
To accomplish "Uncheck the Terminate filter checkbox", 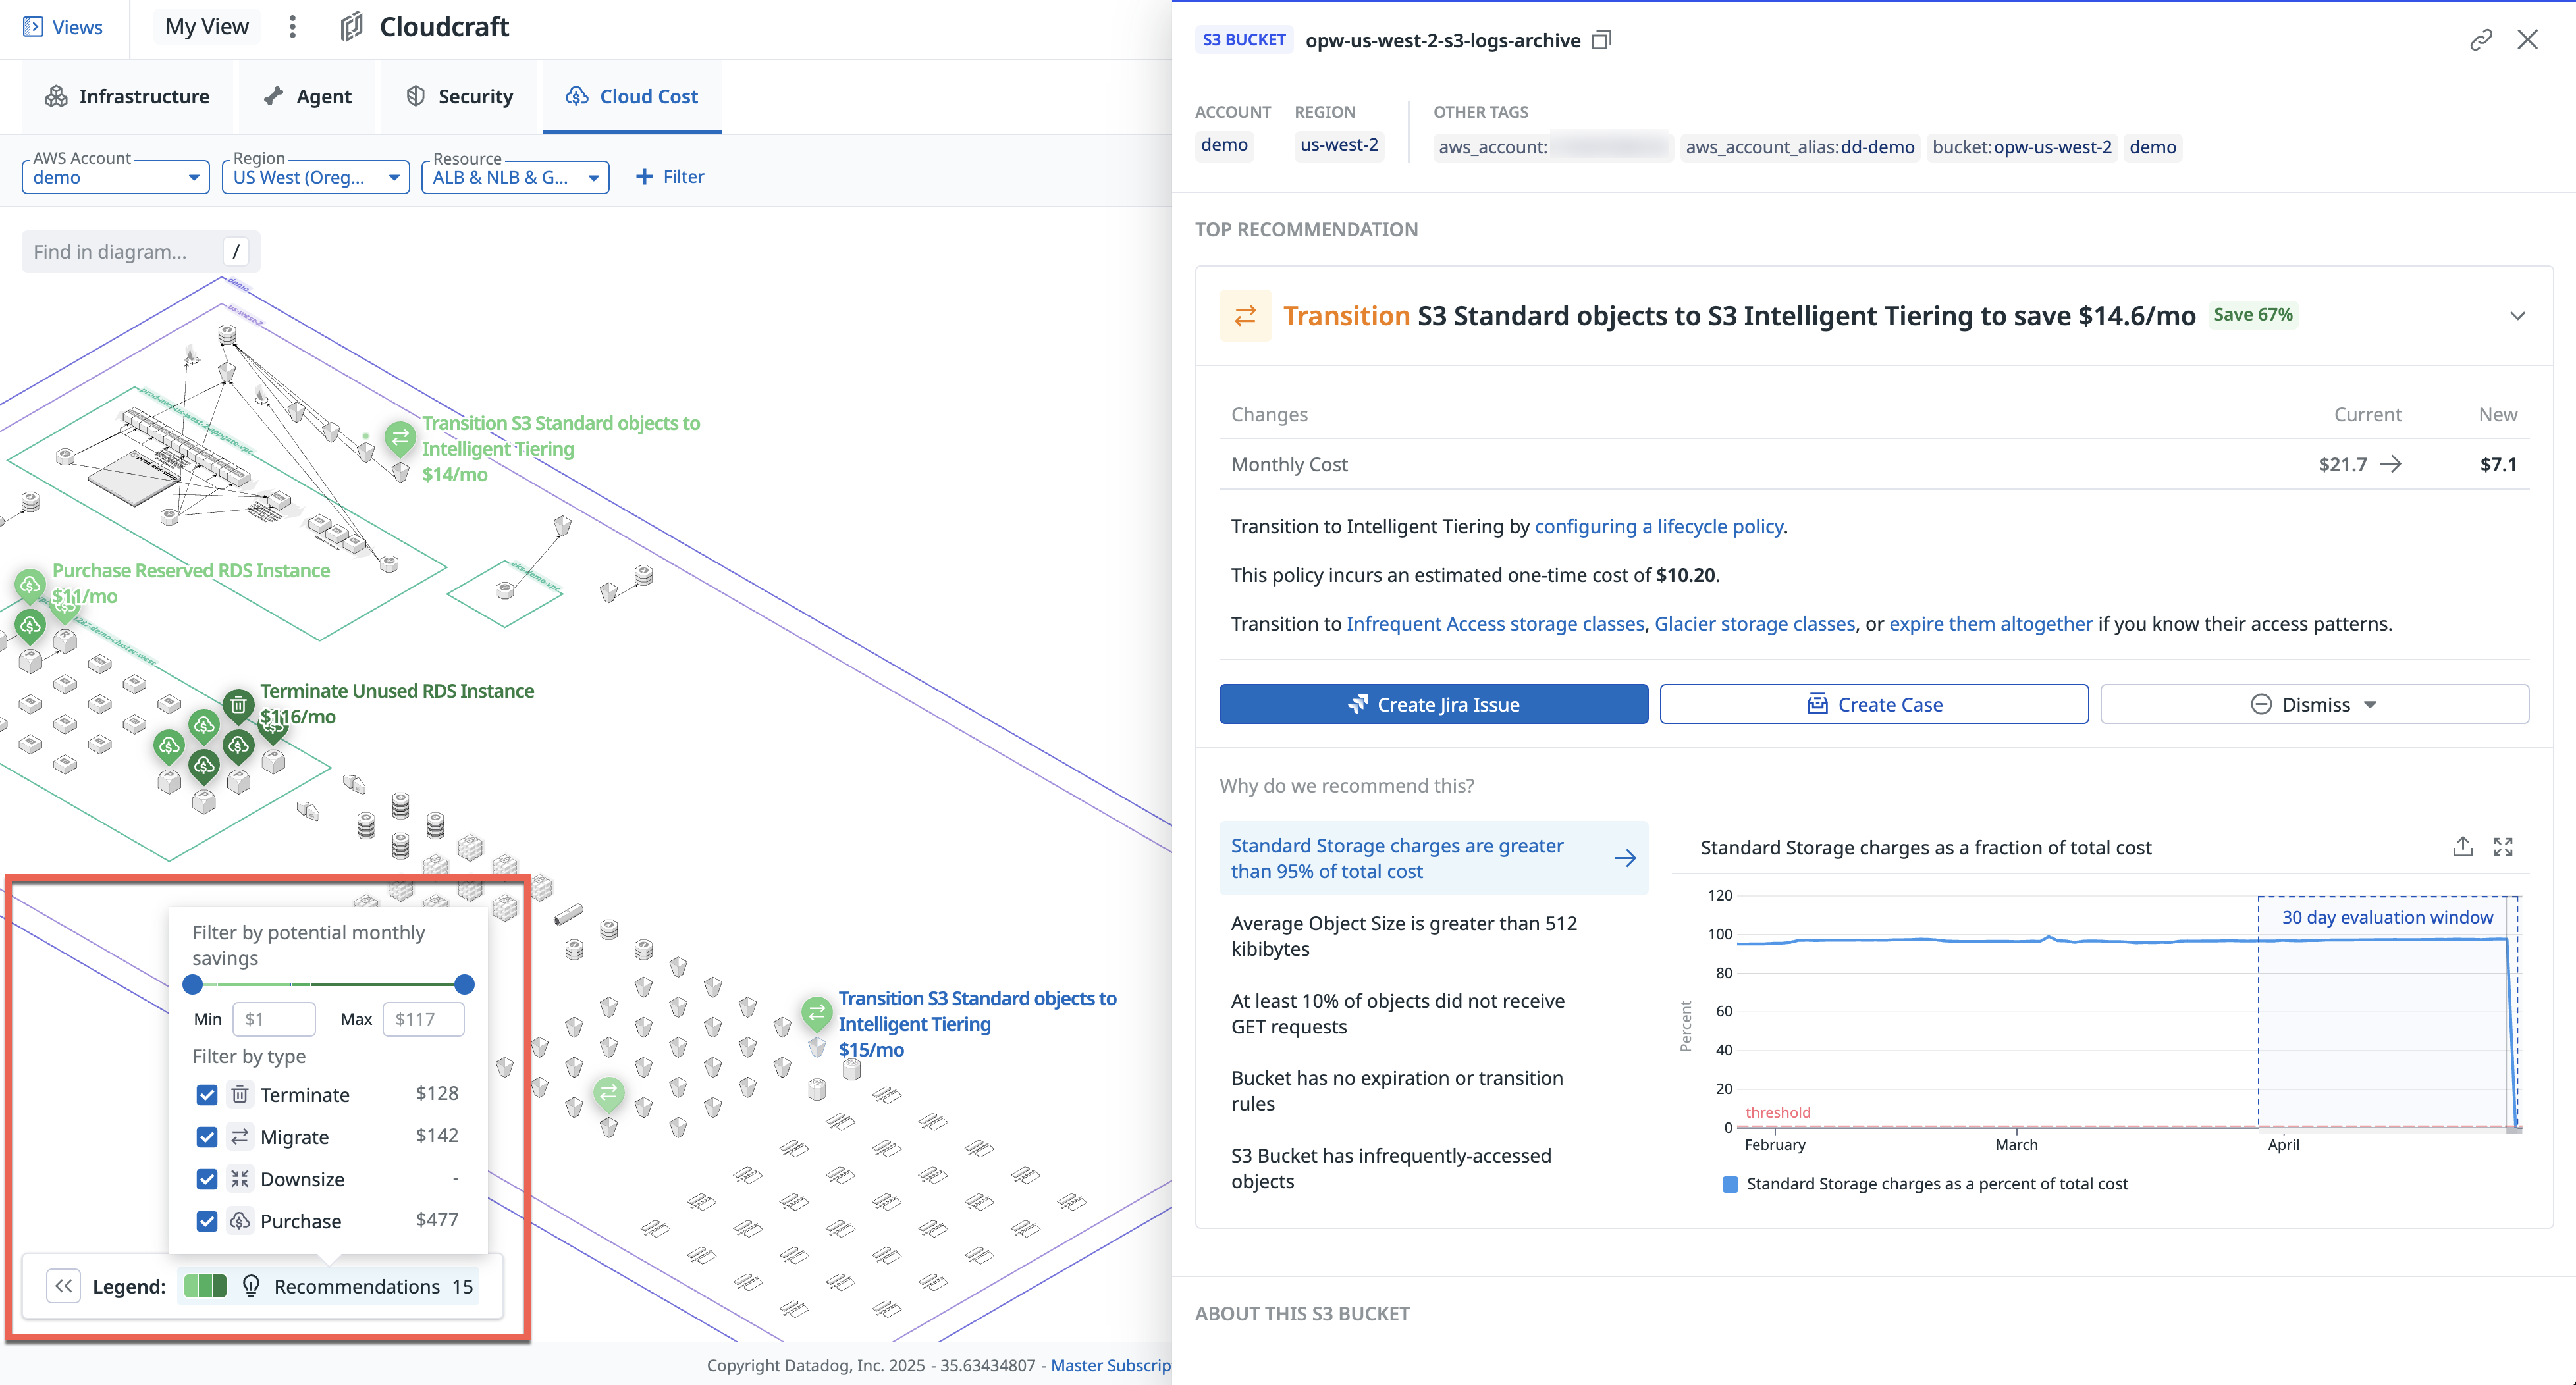I will [x=207, y=1095].
